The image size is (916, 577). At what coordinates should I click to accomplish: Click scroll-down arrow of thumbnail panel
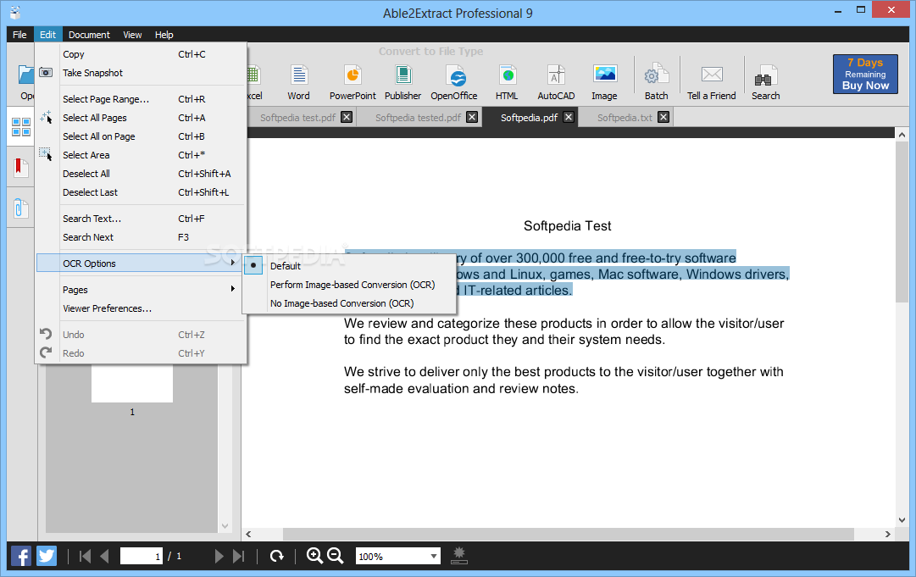[225, 526]
